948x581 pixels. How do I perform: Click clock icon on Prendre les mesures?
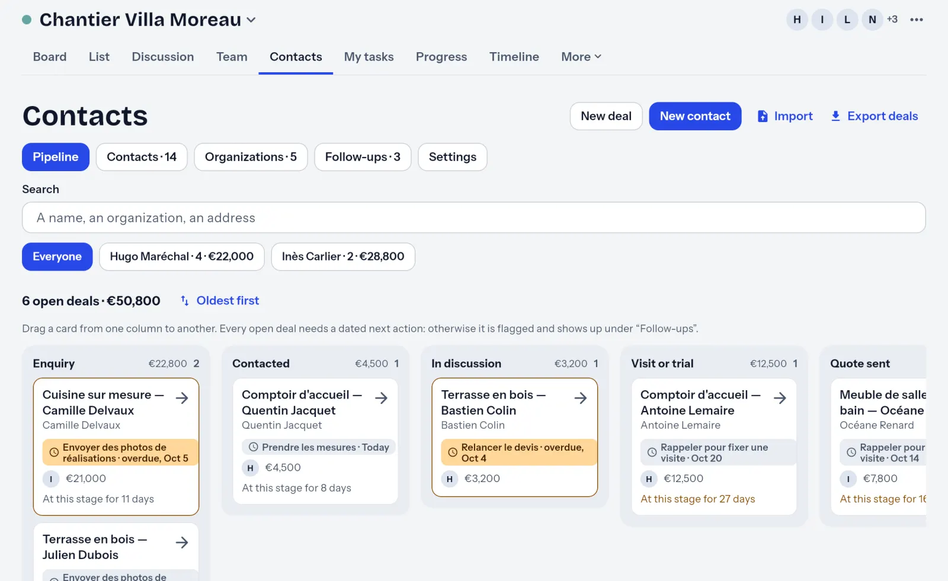pyautogui.click(x=254, y=447)
